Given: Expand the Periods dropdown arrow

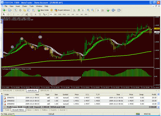Looking at the screenshot, I should coord(115,10).
